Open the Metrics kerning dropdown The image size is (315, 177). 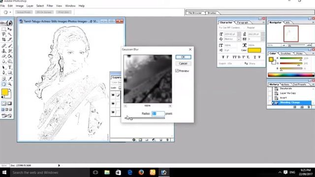[x=239, y=39]
